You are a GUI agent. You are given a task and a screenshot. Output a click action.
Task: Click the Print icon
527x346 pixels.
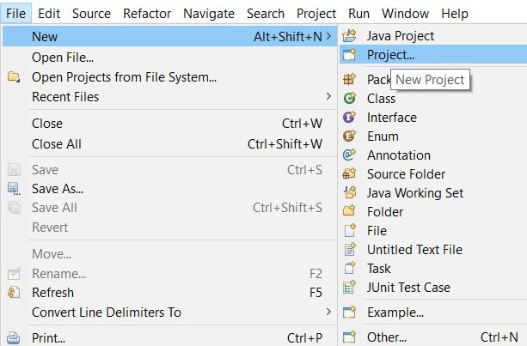14,337
